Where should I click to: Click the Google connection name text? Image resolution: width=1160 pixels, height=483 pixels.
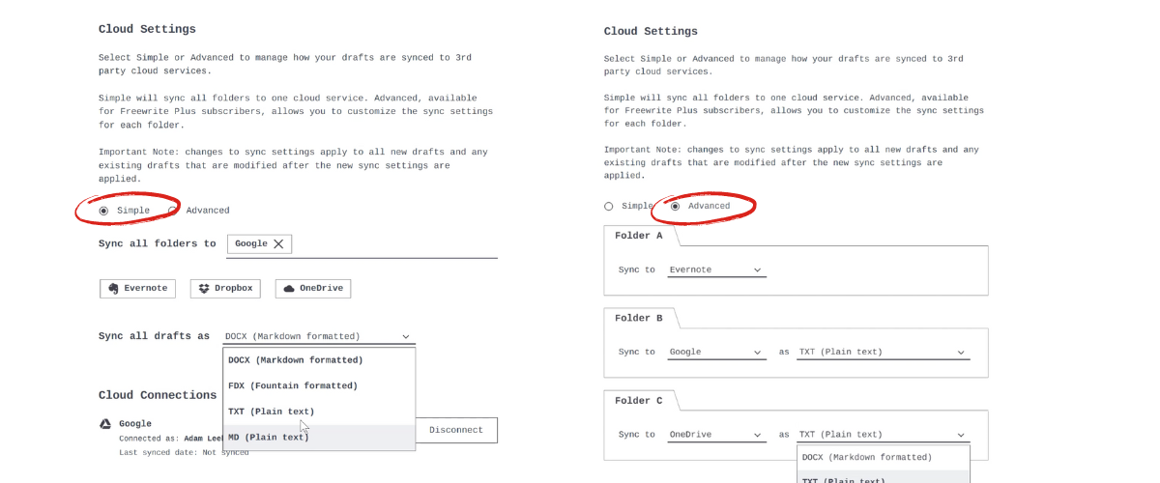pyautogui.click(x=135, y=423)
